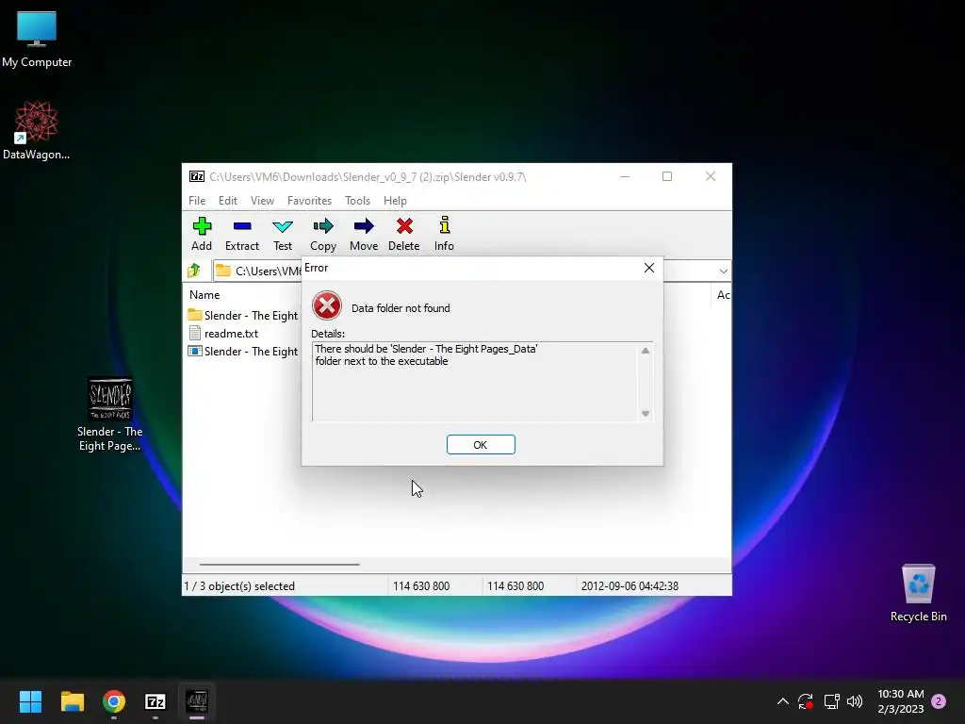
Task: Click the sync status tray icon
Action: click(x=806, y=701)
